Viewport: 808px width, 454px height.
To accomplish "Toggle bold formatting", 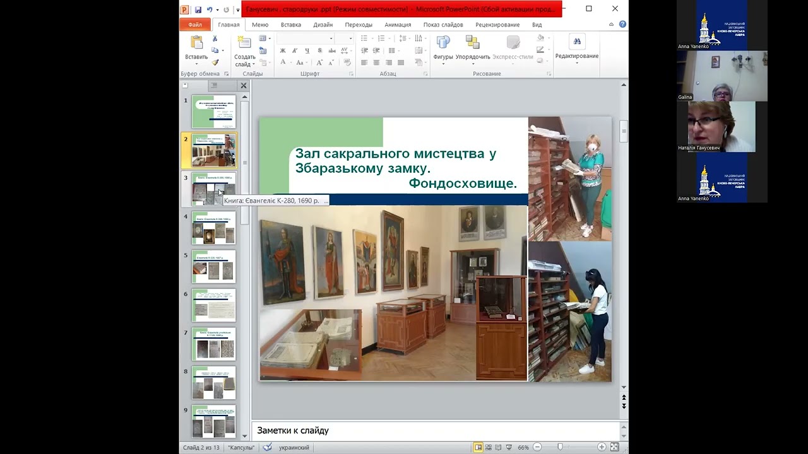I will [283, 50].
